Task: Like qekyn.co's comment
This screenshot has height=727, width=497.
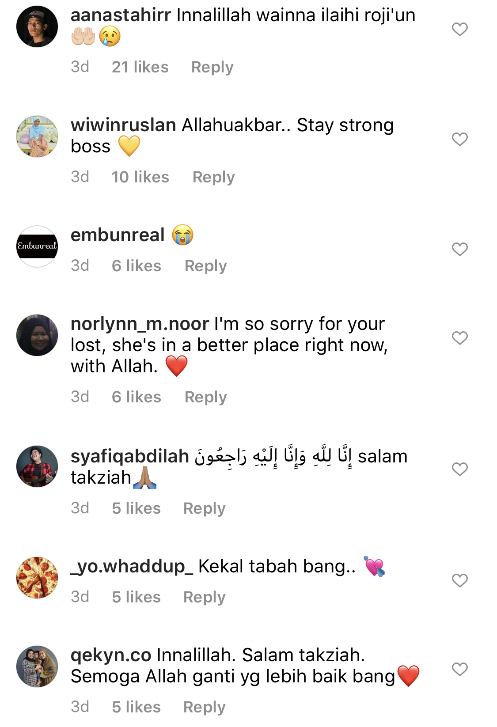Action: coord(459,669)
